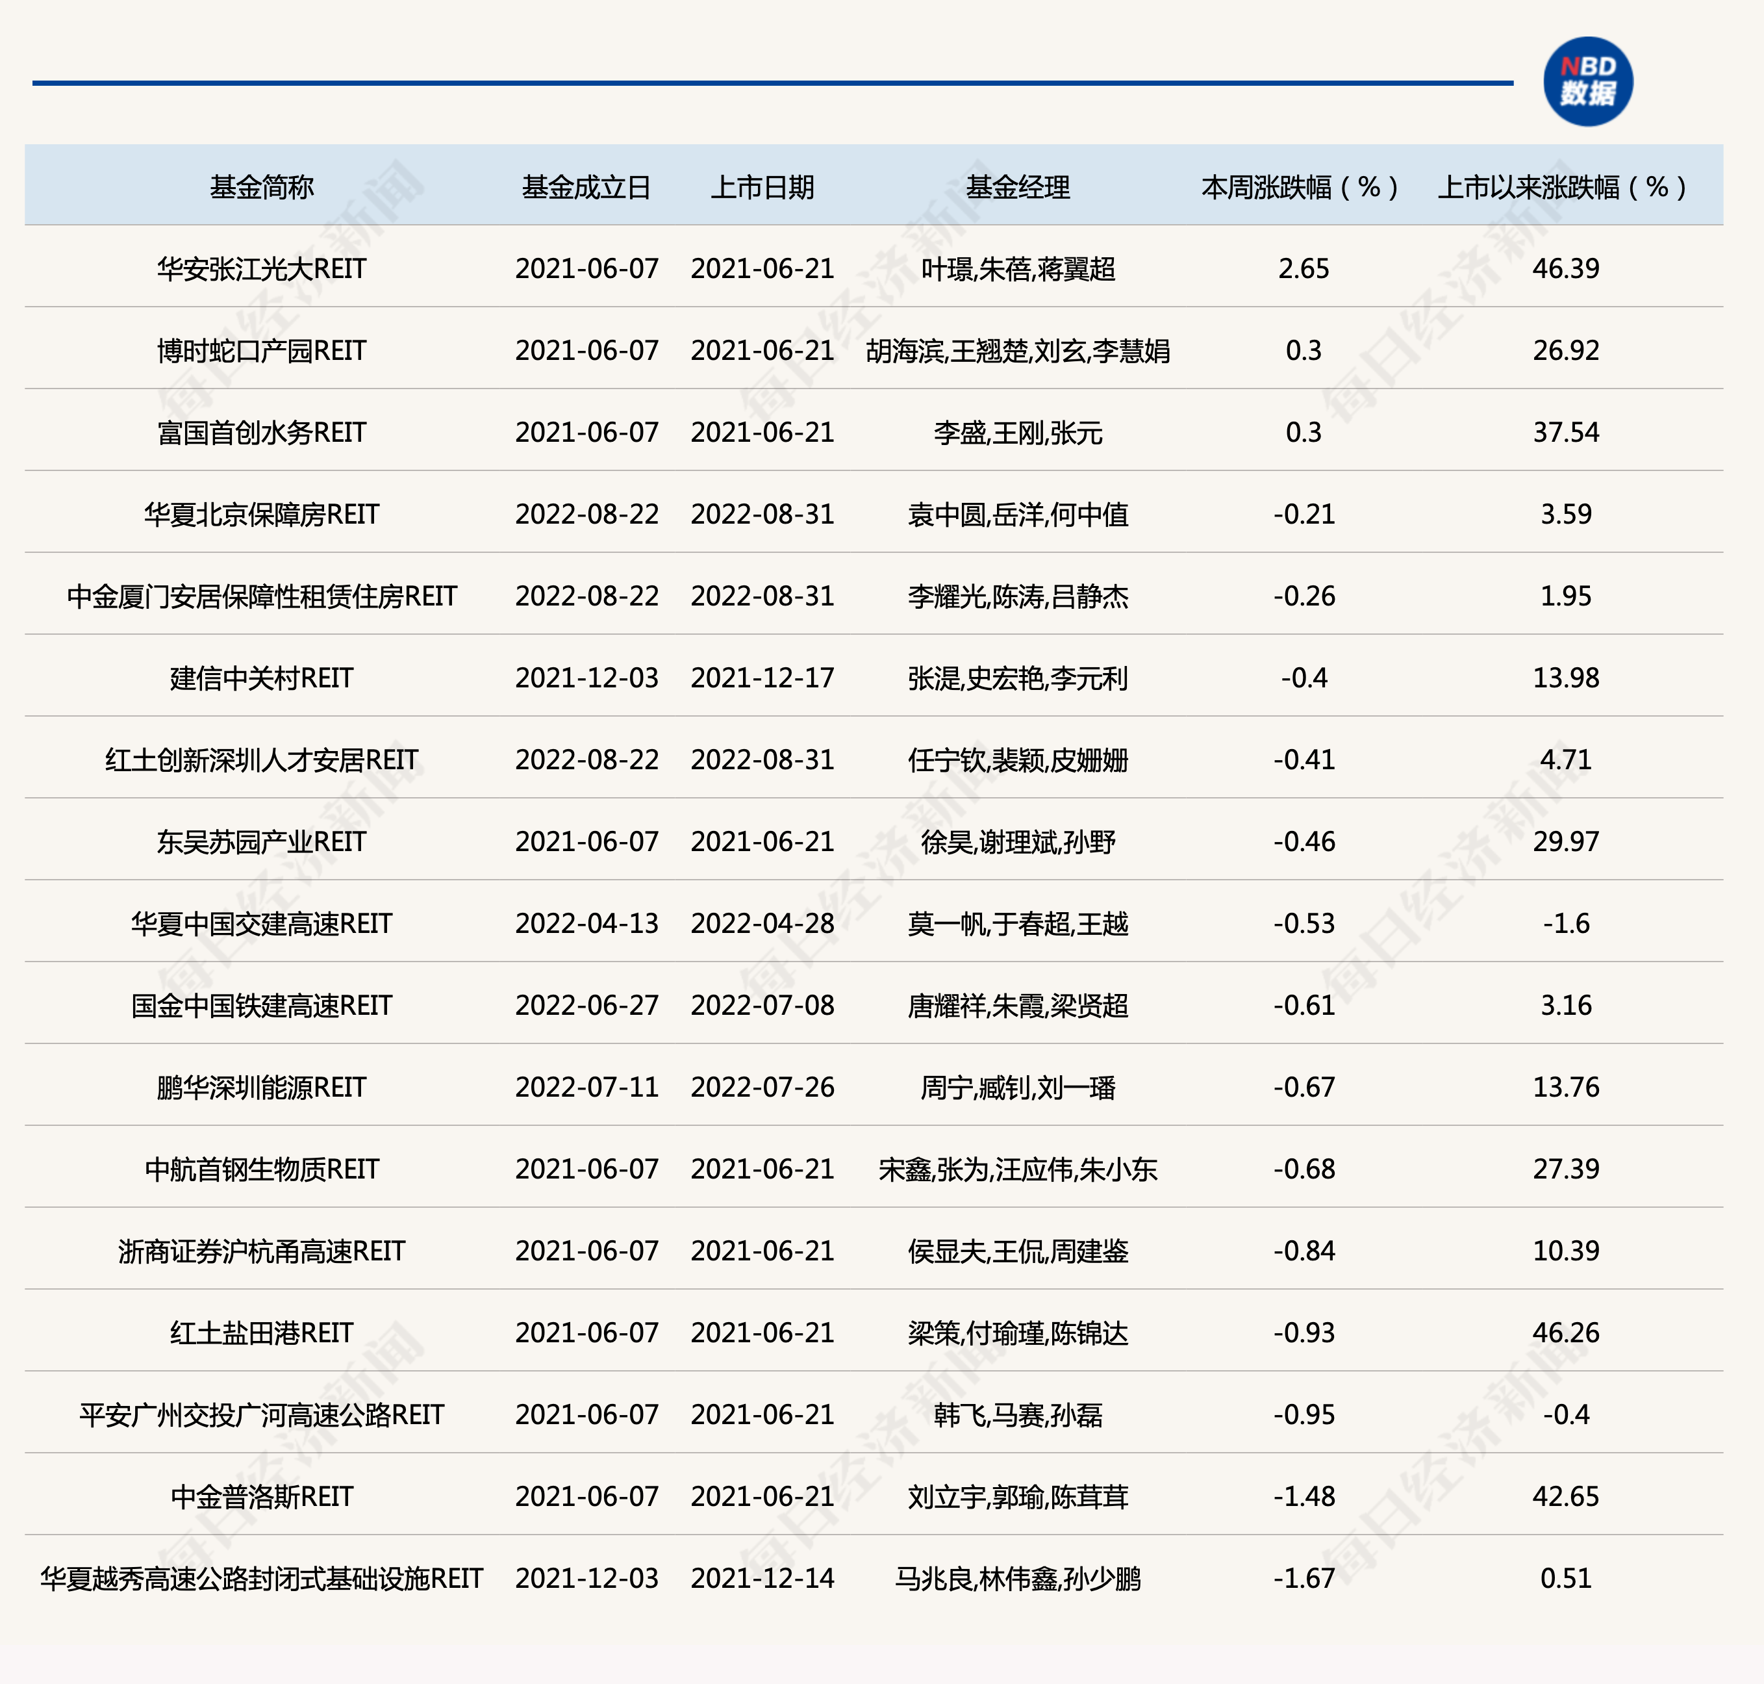The image size is (1764, 1684).
Task: Select the 博时蛇口产园REIT fund name
Action: (261, 350)
